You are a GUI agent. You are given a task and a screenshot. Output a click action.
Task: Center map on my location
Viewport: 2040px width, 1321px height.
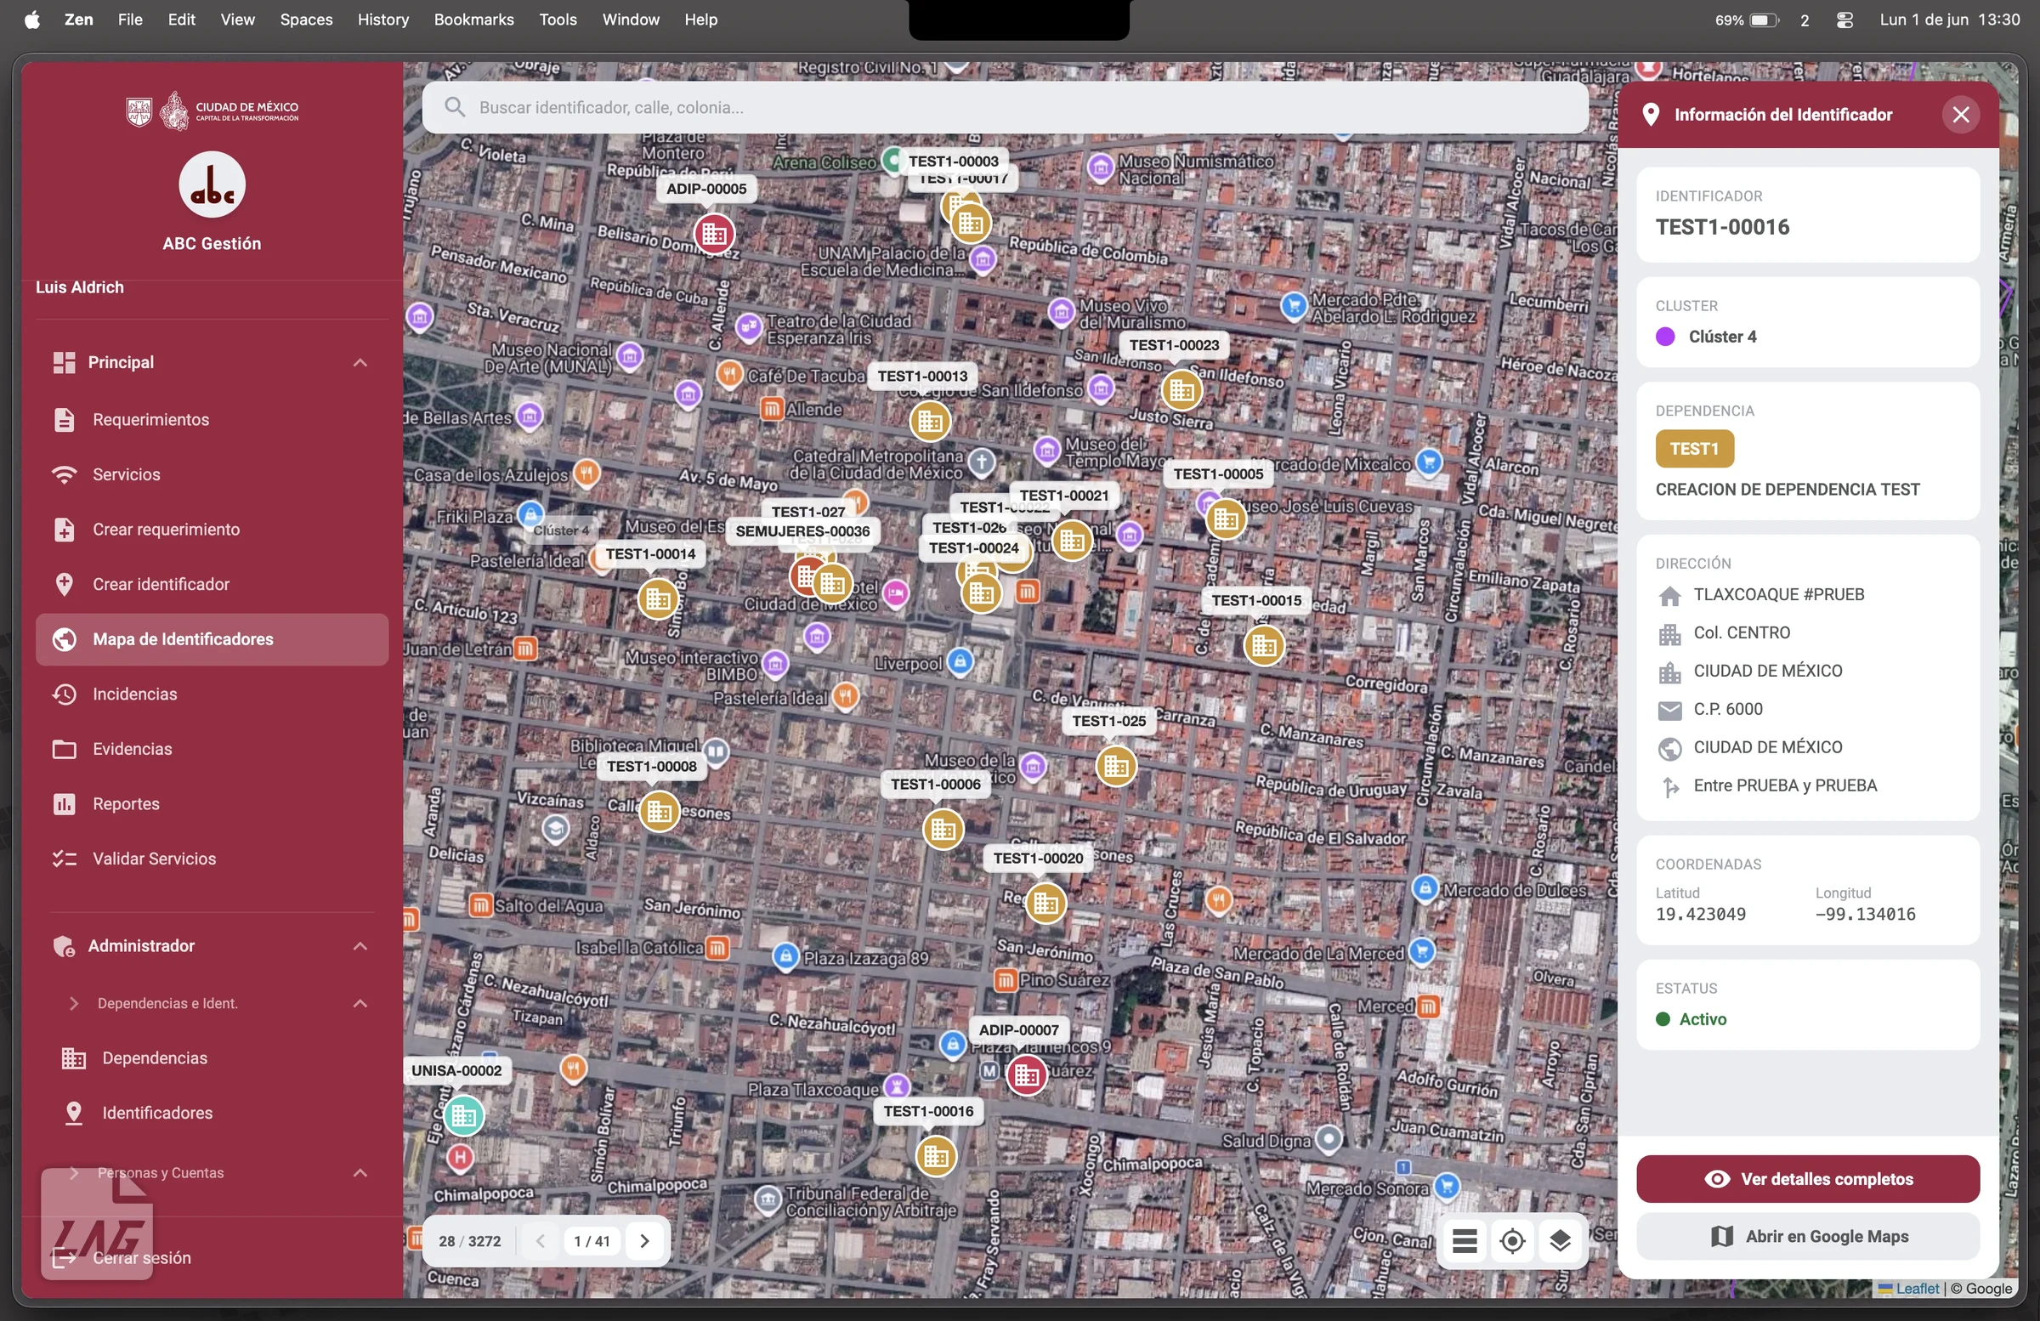(1512, 1240)
